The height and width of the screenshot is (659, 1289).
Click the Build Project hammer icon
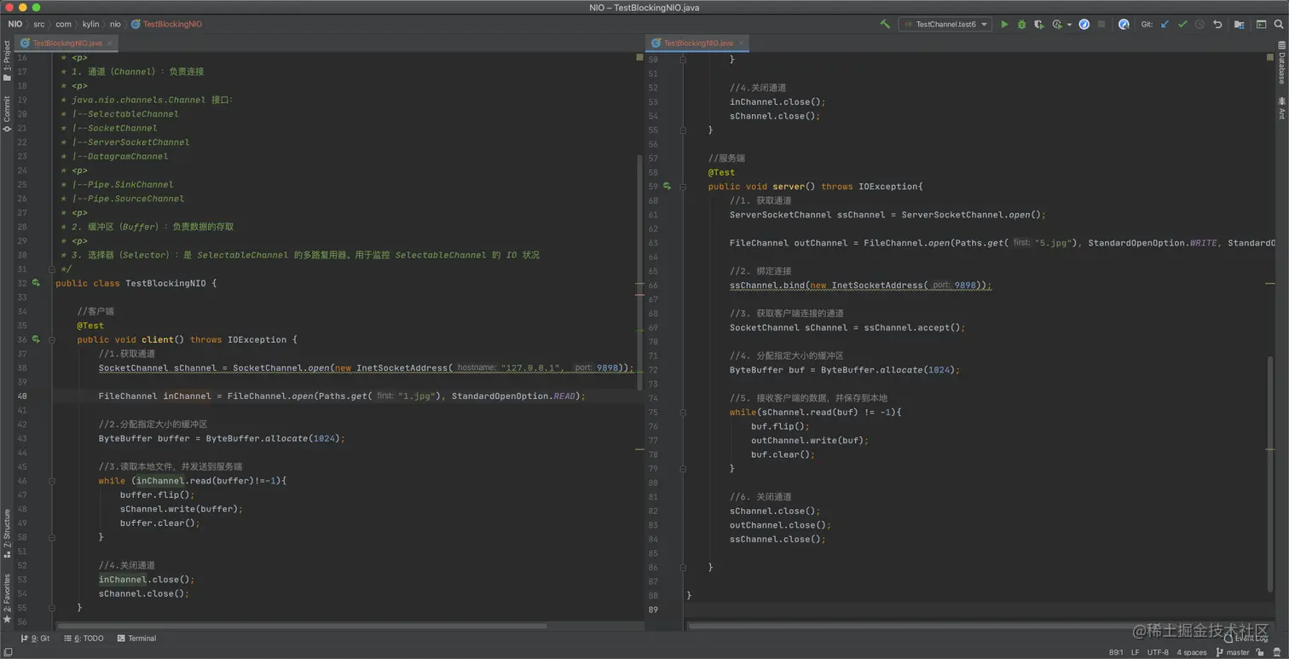coord(885,25)
